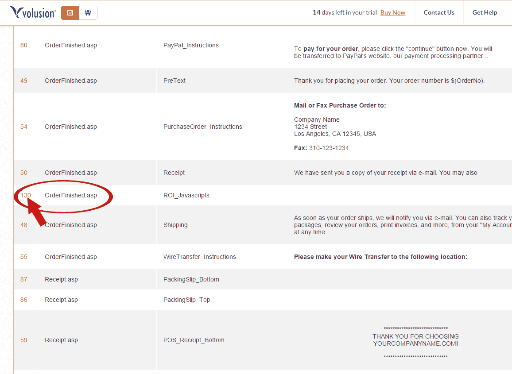Select the PackingSlip_Top cell
Viewport: 512px width, 374px height.
click(187, 300)
